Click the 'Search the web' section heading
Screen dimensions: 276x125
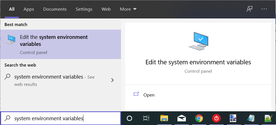20,65
